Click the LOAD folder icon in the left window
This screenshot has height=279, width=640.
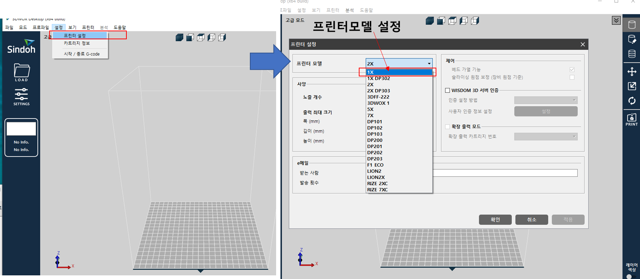coord(21,72)
